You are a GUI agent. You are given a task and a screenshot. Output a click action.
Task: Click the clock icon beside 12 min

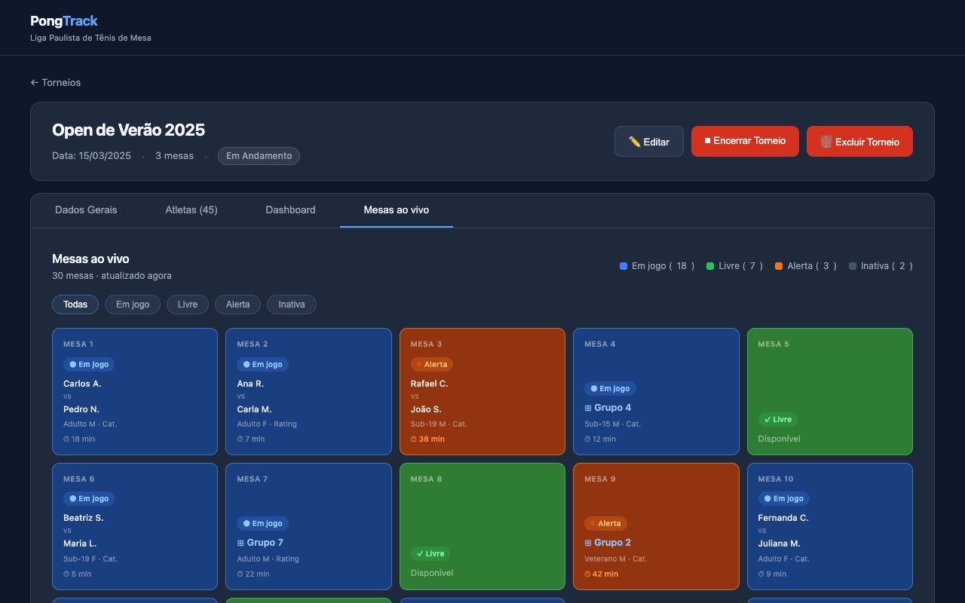587,439
